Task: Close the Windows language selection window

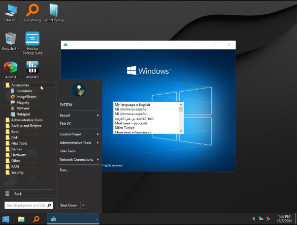Action: pos(229,45)
